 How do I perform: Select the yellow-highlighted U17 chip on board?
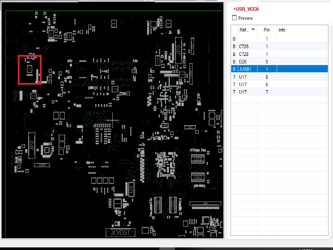coord(30,69)
